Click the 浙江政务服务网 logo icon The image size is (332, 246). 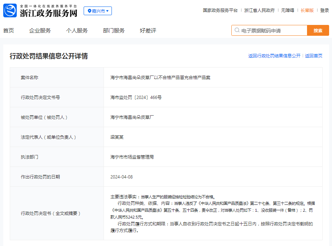[10, 10]
